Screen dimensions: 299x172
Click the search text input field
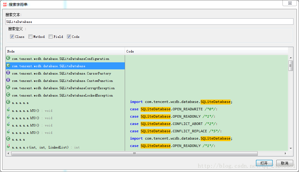pos(149,22)
